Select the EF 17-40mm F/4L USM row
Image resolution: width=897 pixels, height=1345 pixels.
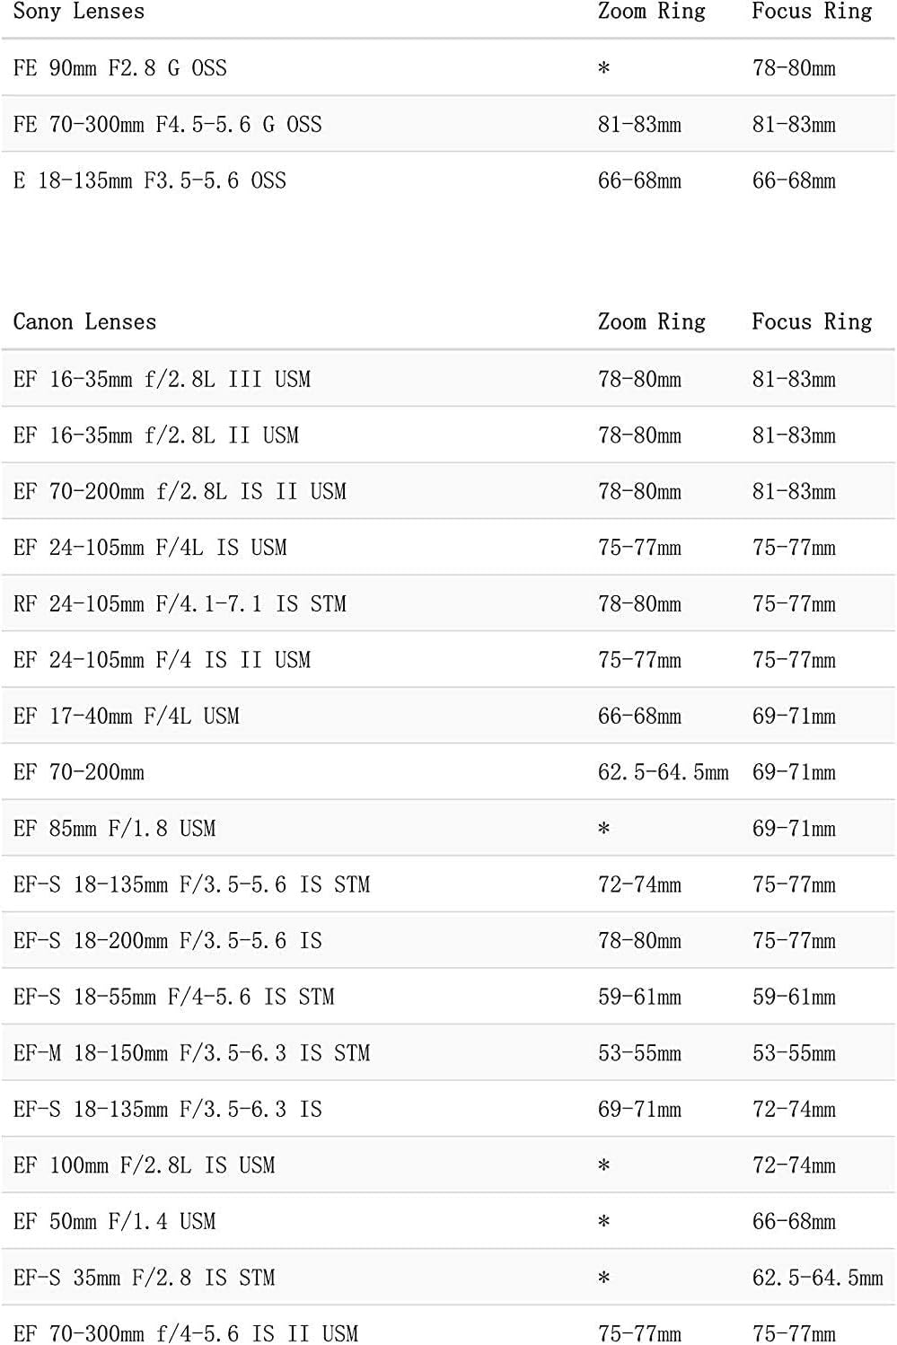click(x=127, y=716)
